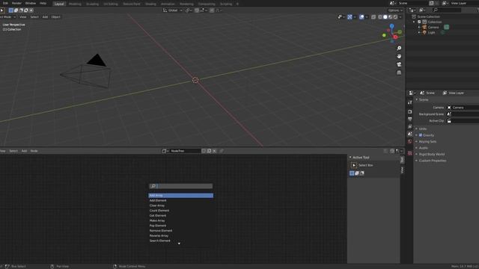Click the Camera object icon in outliner

424,27
